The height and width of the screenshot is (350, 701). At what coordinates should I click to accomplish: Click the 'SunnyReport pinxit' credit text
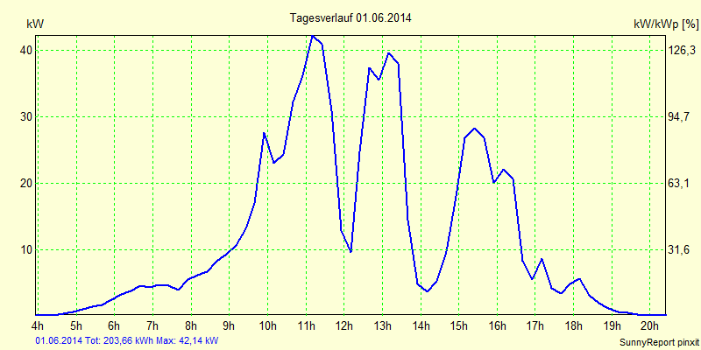659,342
